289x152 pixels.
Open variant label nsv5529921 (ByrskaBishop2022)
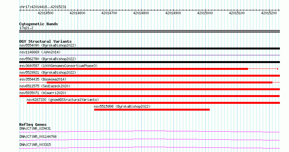pyautogui.click(x=48, y=72)
